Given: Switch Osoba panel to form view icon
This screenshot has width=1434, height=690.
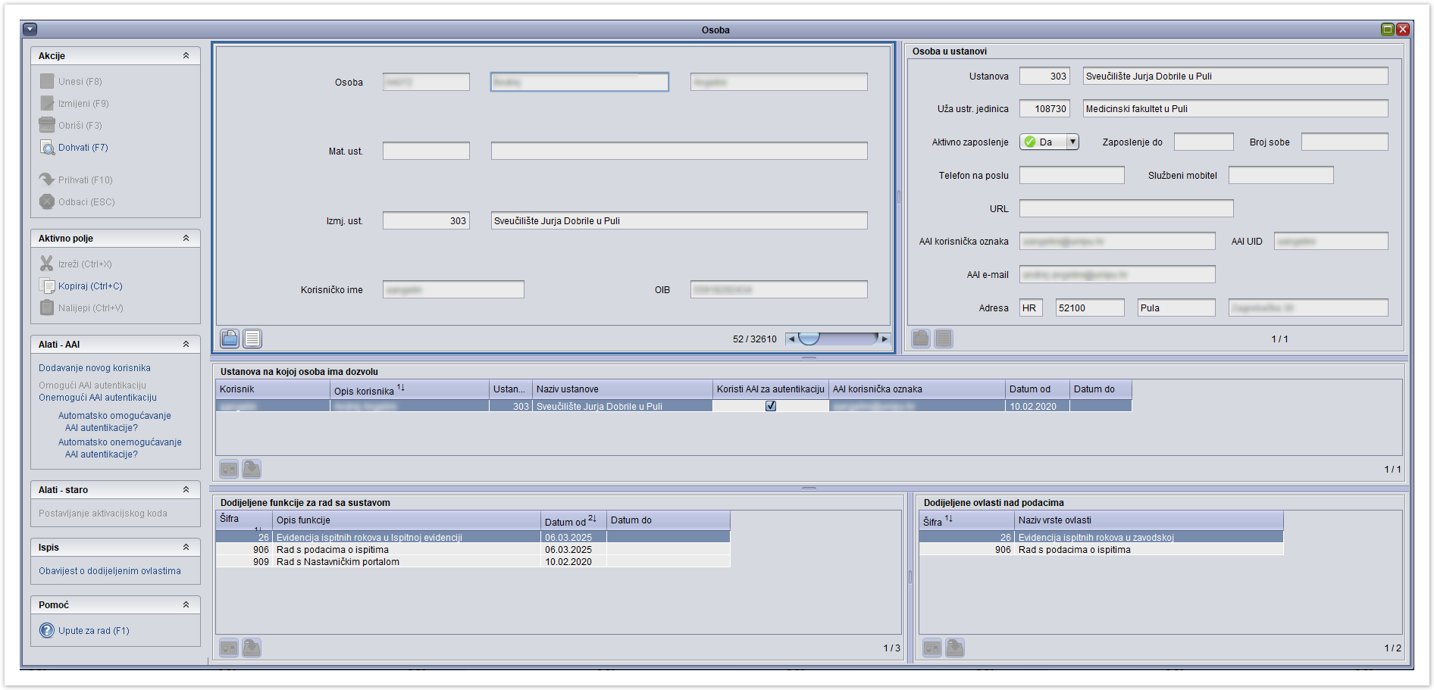Looking at the screenshot, I should click(230, 339).
